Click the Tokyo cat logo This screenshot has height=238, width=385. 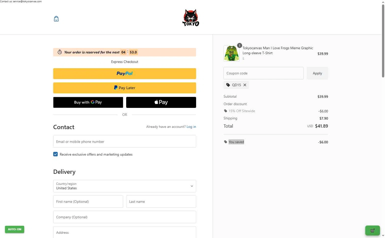coord(191,18)
